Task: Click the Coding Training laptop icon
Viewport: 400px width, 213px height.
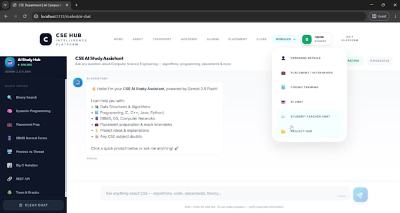Action: 283,87
